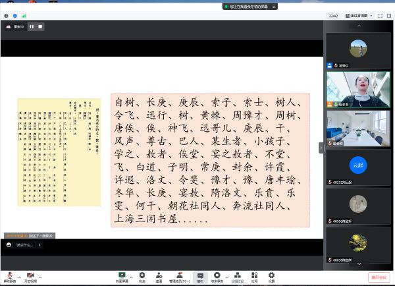Stop the recording with the square button
The height and width of the screenshot is (286, 395).
(40, 27)
